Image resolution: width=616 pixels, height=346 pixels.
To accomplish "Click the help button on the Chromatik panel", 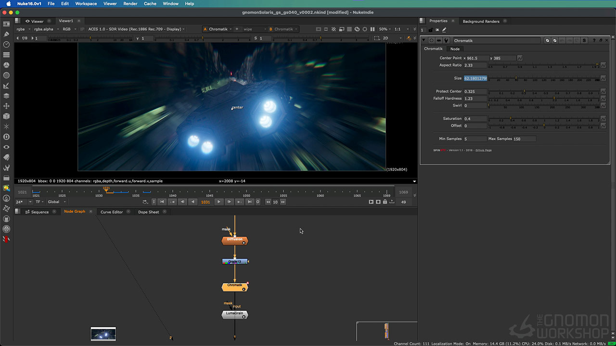I will [594, 40].
